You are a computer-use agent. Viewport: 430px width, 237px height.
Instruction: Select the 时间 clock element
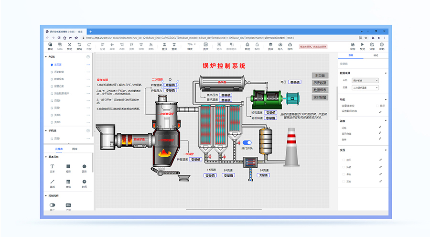pos(84,182)
